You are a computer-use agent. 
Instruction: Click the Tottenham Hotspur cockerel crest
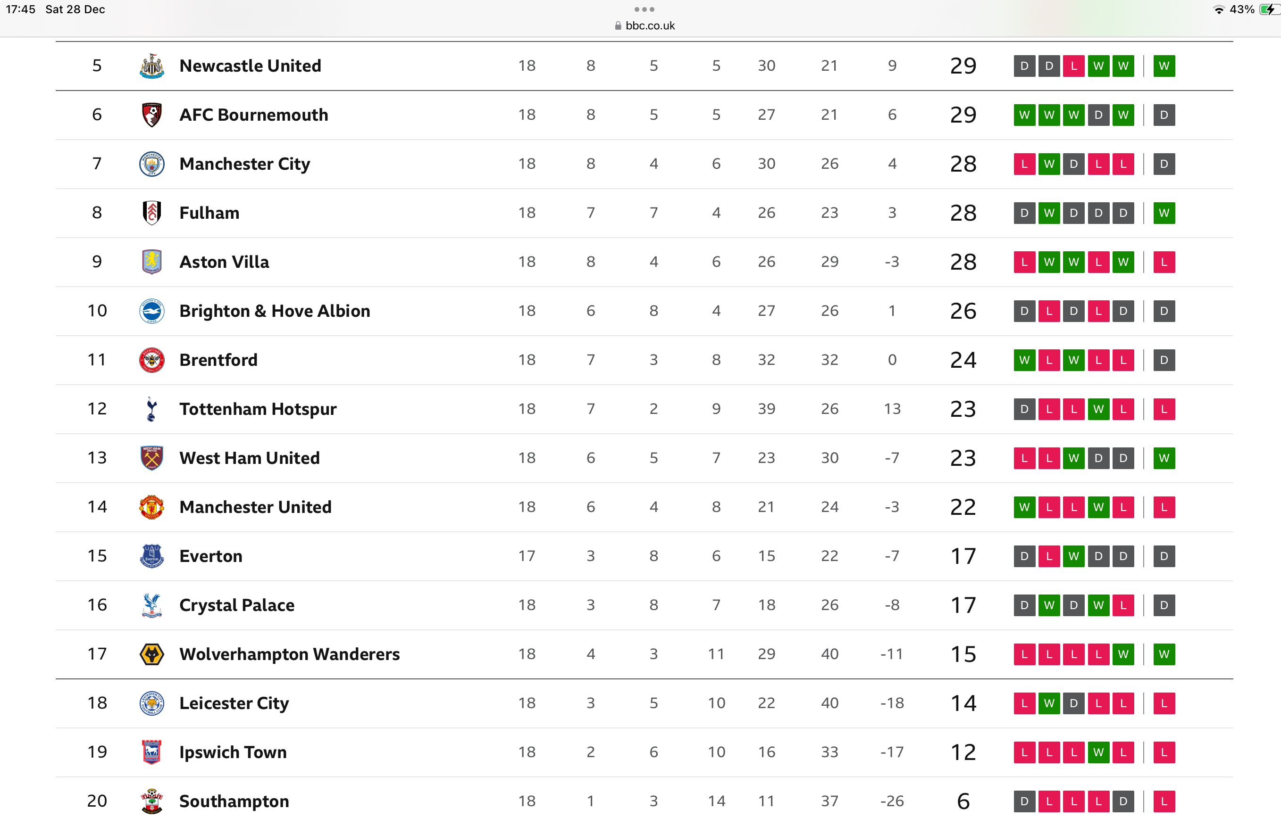[x=152, y=409]
